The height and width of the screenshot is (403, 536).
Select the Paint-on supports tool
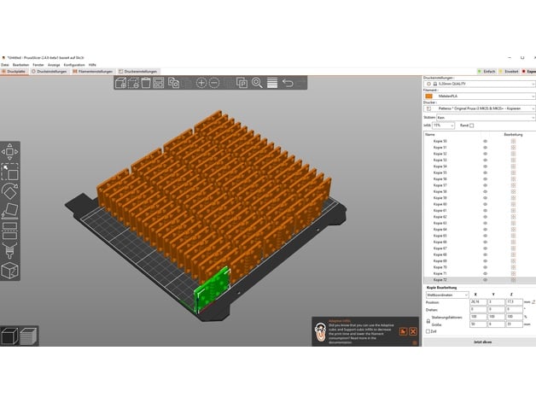9,250
